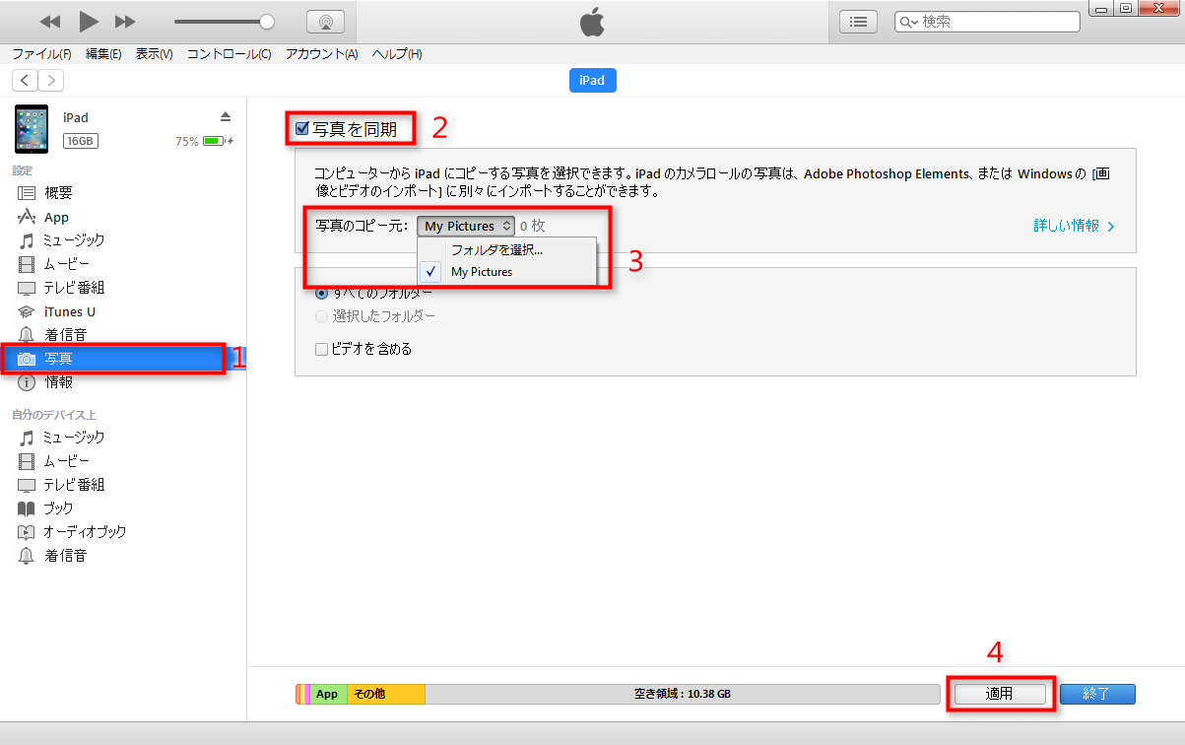Screen dimensions: 1185x745
Task: Click the 検索 search field
Action: click(x=987, y=22)
